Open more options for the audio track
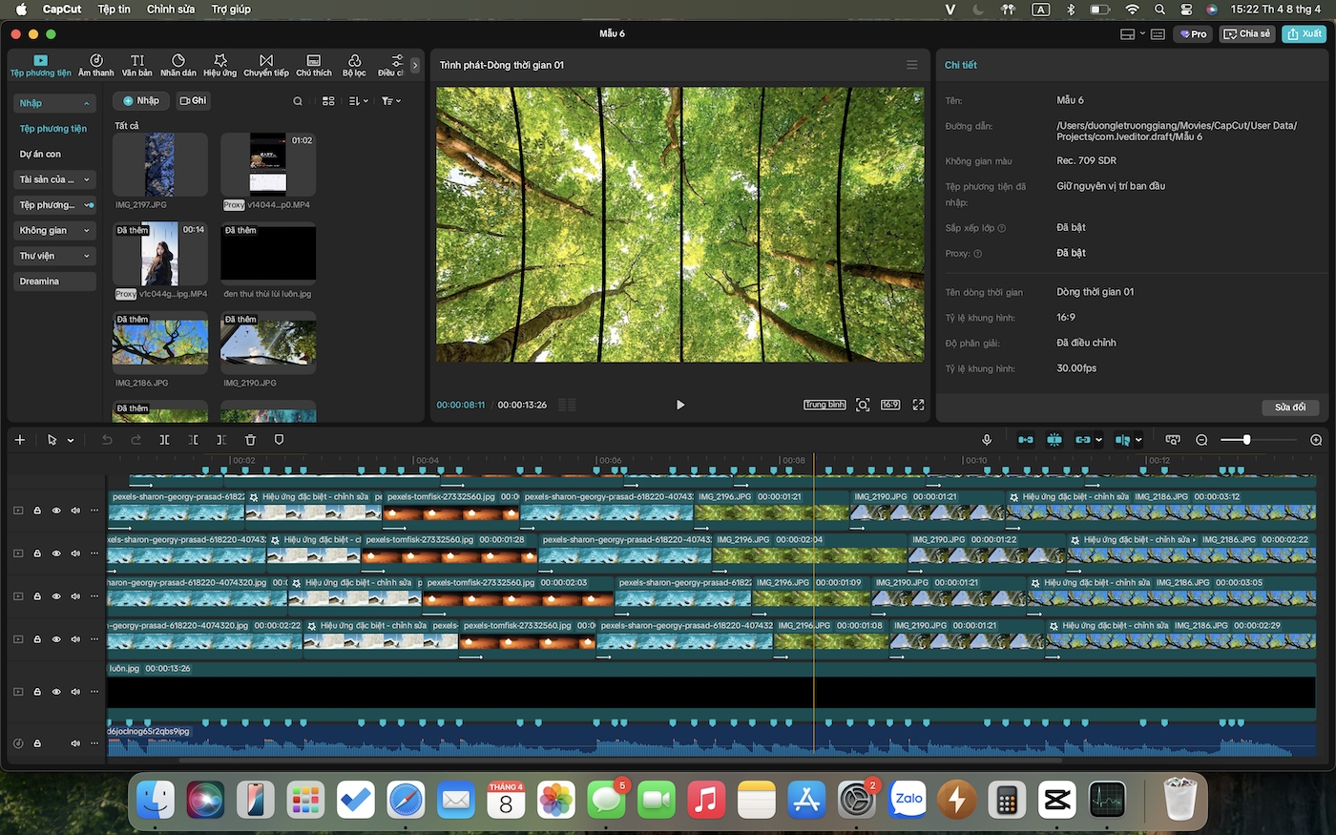 [x=94, y=743]
